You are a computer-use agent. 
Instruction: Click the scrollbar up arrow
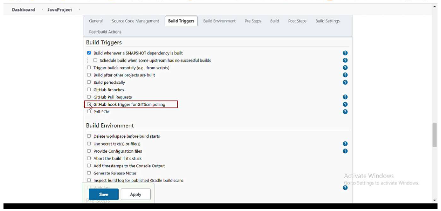[435, 5]
